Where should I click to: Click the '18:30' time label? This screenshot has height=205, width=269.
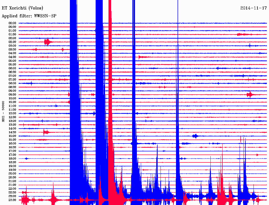[x=12, y=162]
